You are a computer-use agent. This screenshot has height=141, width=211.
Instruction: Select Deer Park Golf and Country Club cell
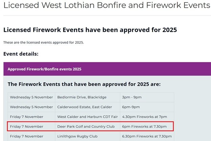[x=87, y=126]
